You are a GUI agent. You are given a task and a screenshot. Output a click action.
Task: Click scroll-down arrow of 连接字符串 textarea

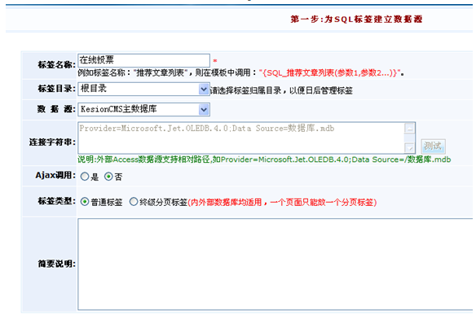tap(410, 147)
